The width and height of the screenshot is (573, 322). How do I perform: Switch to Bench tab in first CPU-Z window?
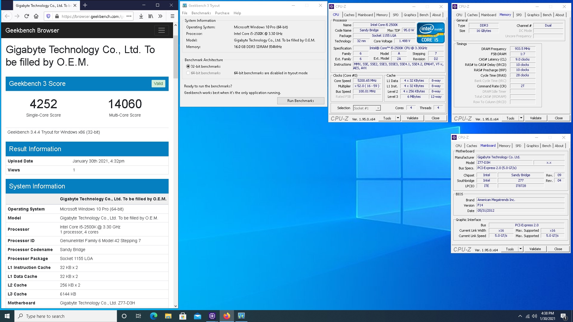click(424, 15)
